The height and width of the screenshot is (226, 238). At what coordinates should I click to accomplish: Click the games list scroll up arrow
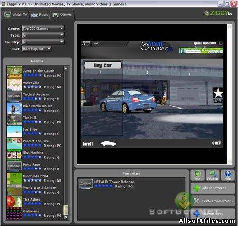point(66,68)
